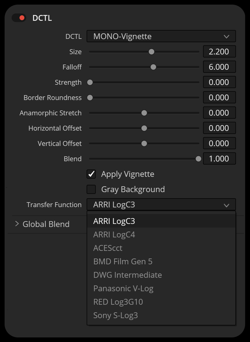This screenshot has height=342, width=250.
Task: Toggle the DCTL effect enable switch
Action: coord(19,18)
